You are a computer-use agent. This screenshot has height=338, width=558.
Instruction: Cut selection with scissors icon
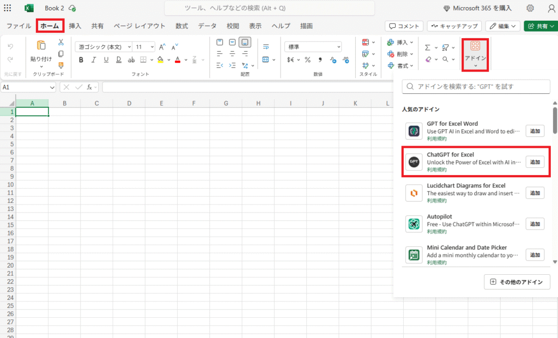[x=61, y=43]
